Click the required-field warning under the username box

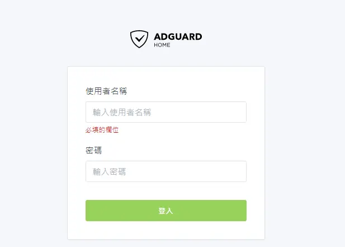pos(102,130)
